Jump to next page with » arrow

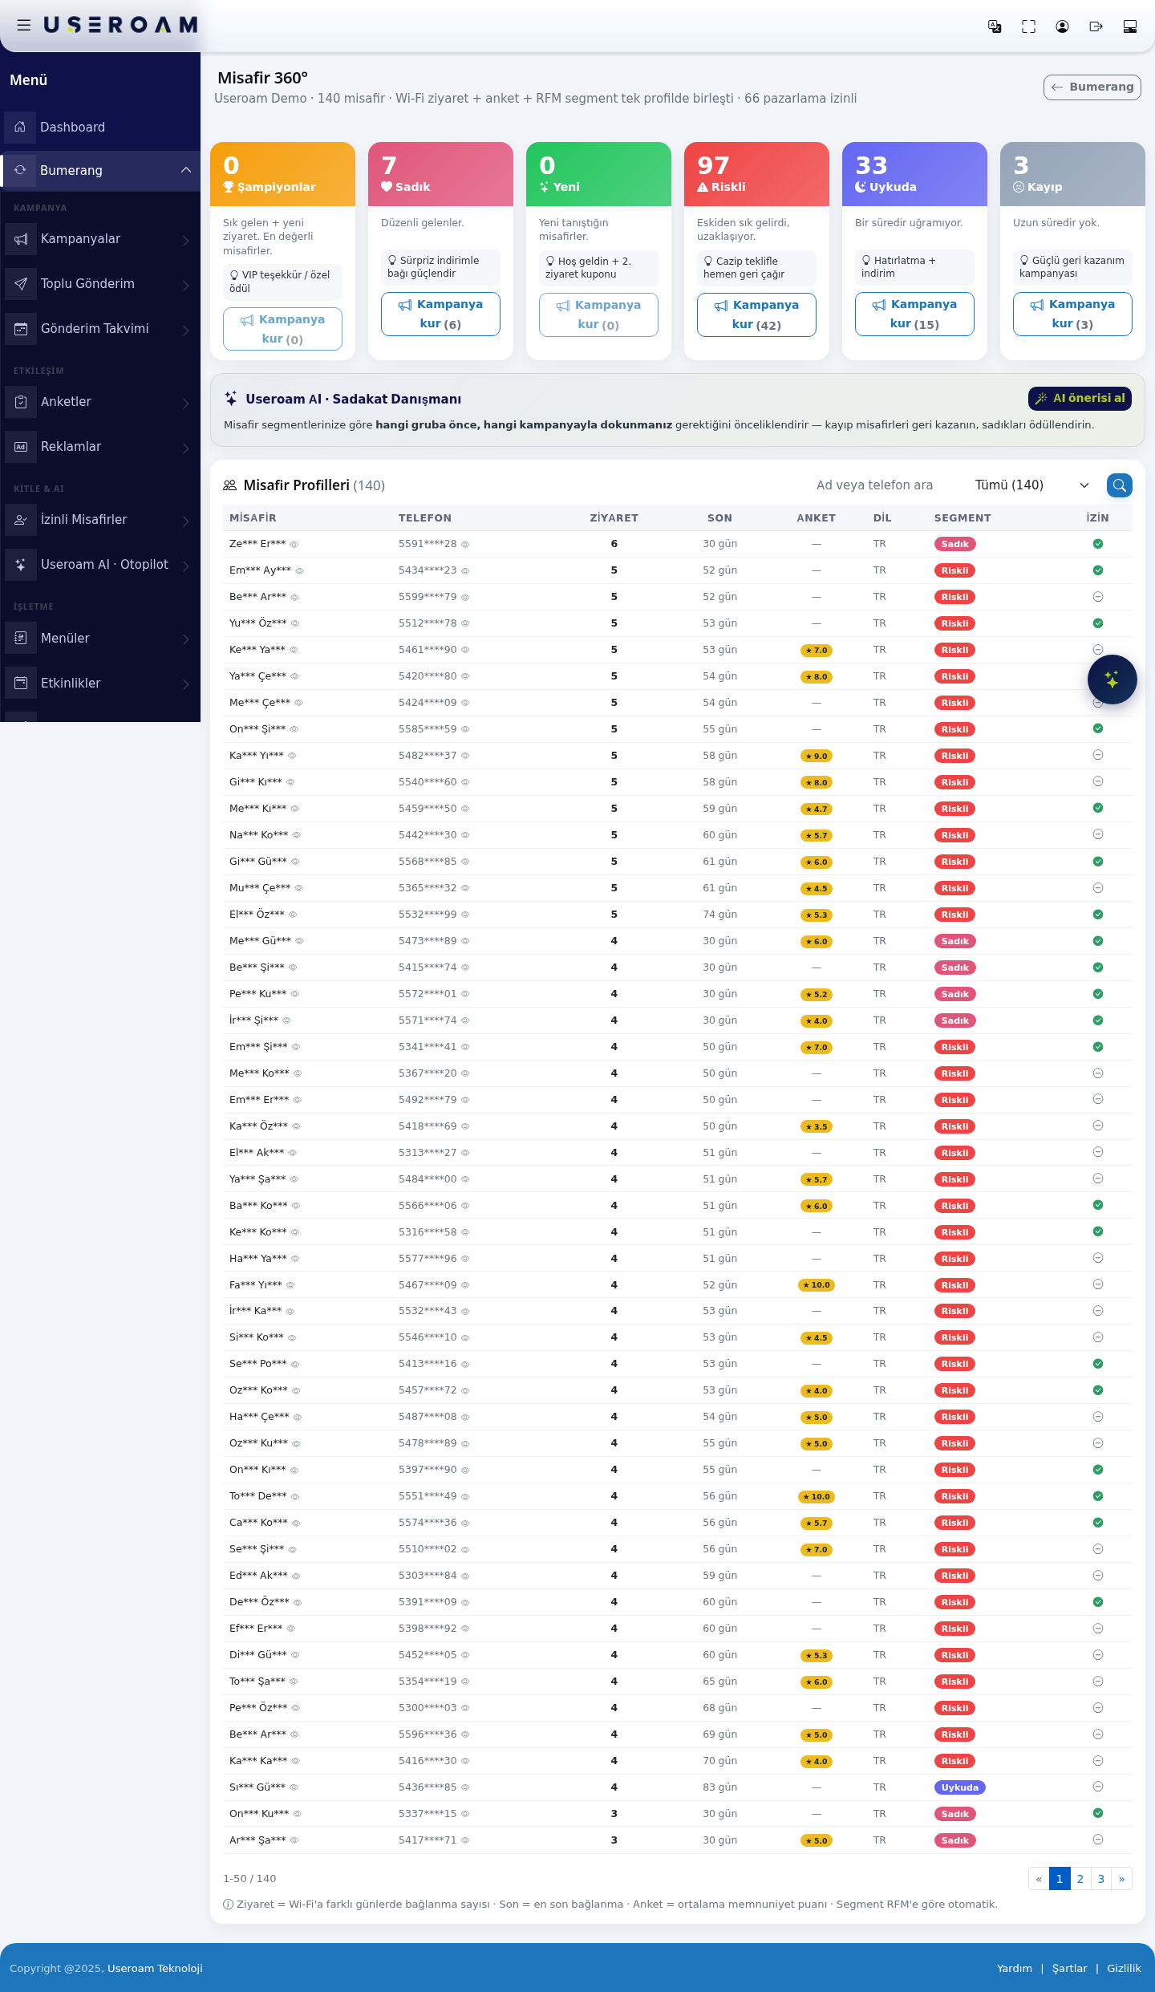(x=1122, y=1879)
